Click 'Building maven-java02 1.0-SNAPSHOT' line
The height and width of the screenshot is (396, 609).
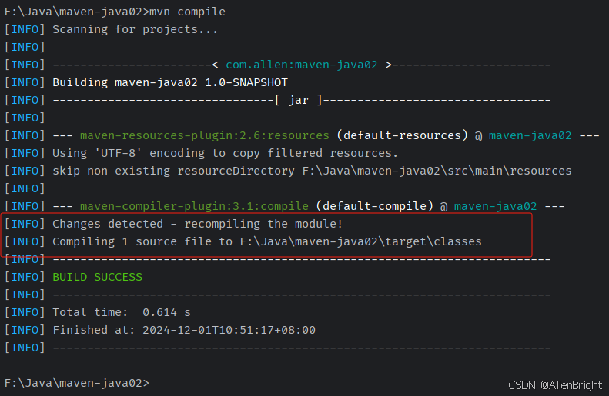[170, 82]
